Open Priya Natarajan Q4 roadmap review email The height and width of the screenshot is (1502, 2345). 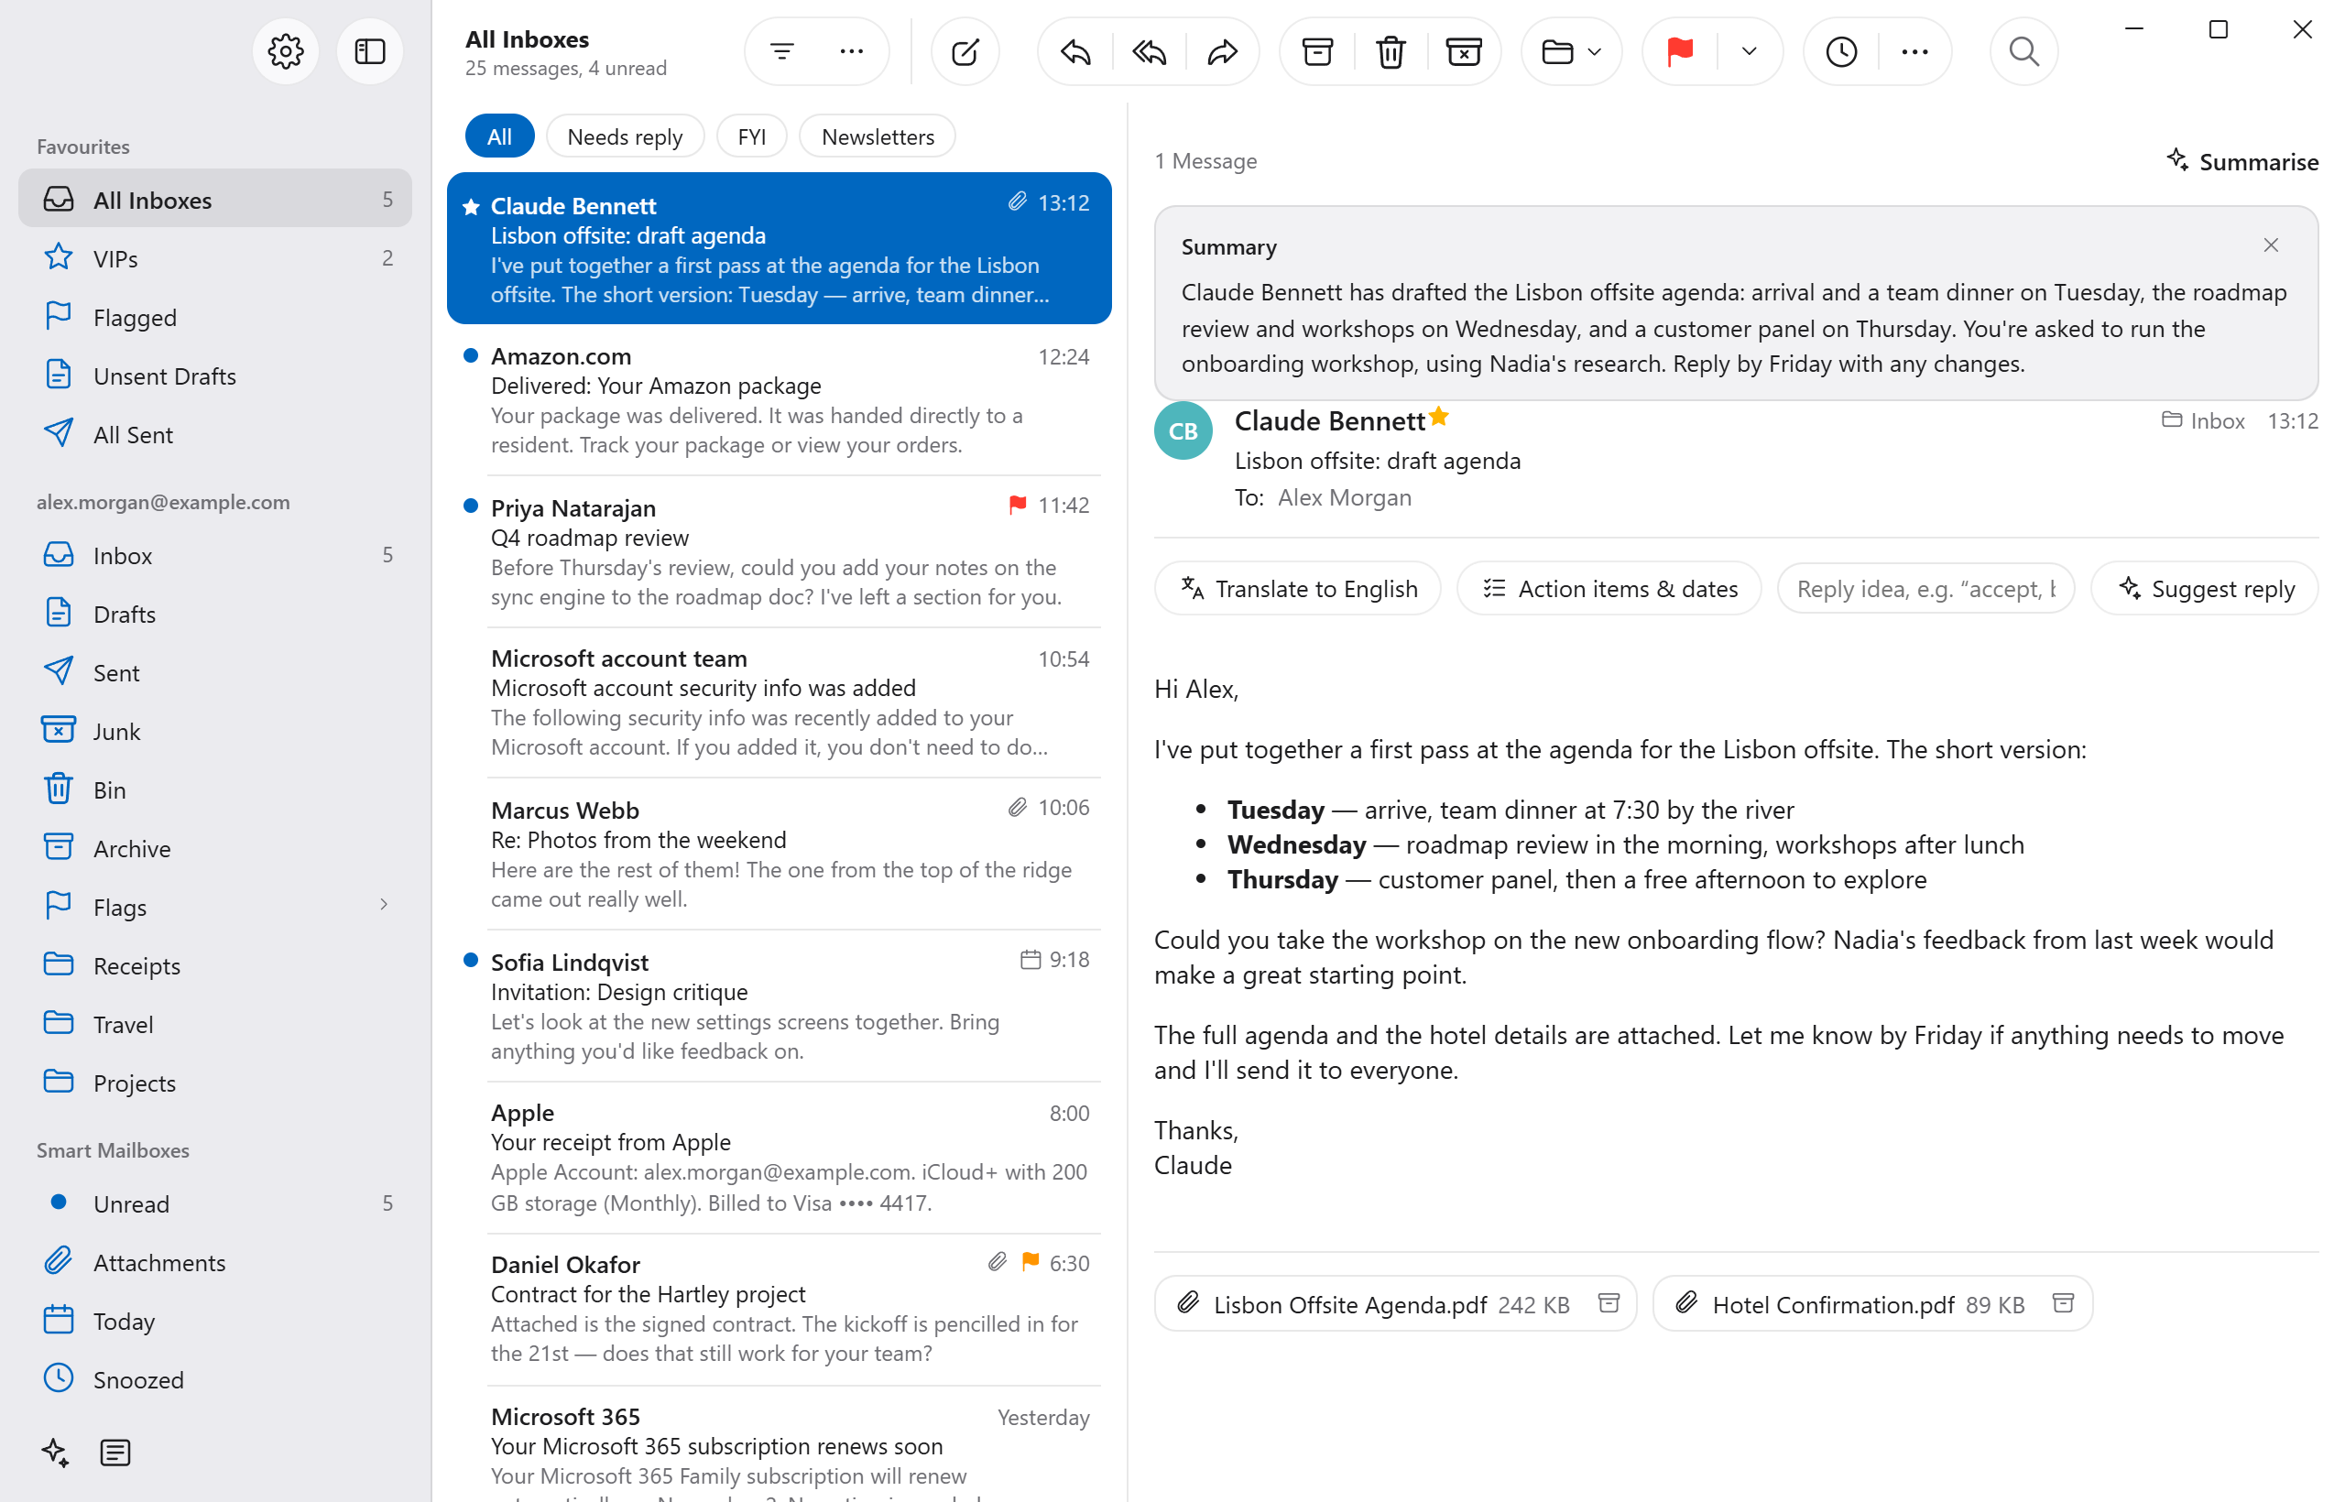(780, 551)
